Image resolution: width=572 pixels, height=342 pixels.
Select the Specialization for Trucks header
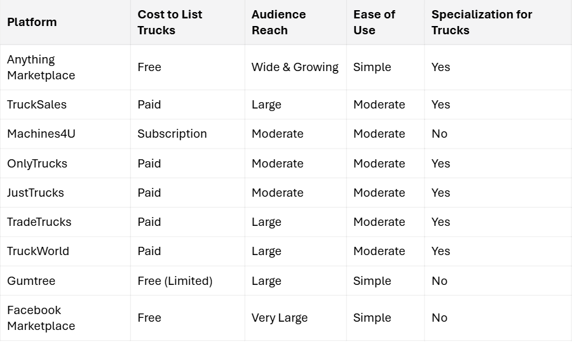point(481,22)
